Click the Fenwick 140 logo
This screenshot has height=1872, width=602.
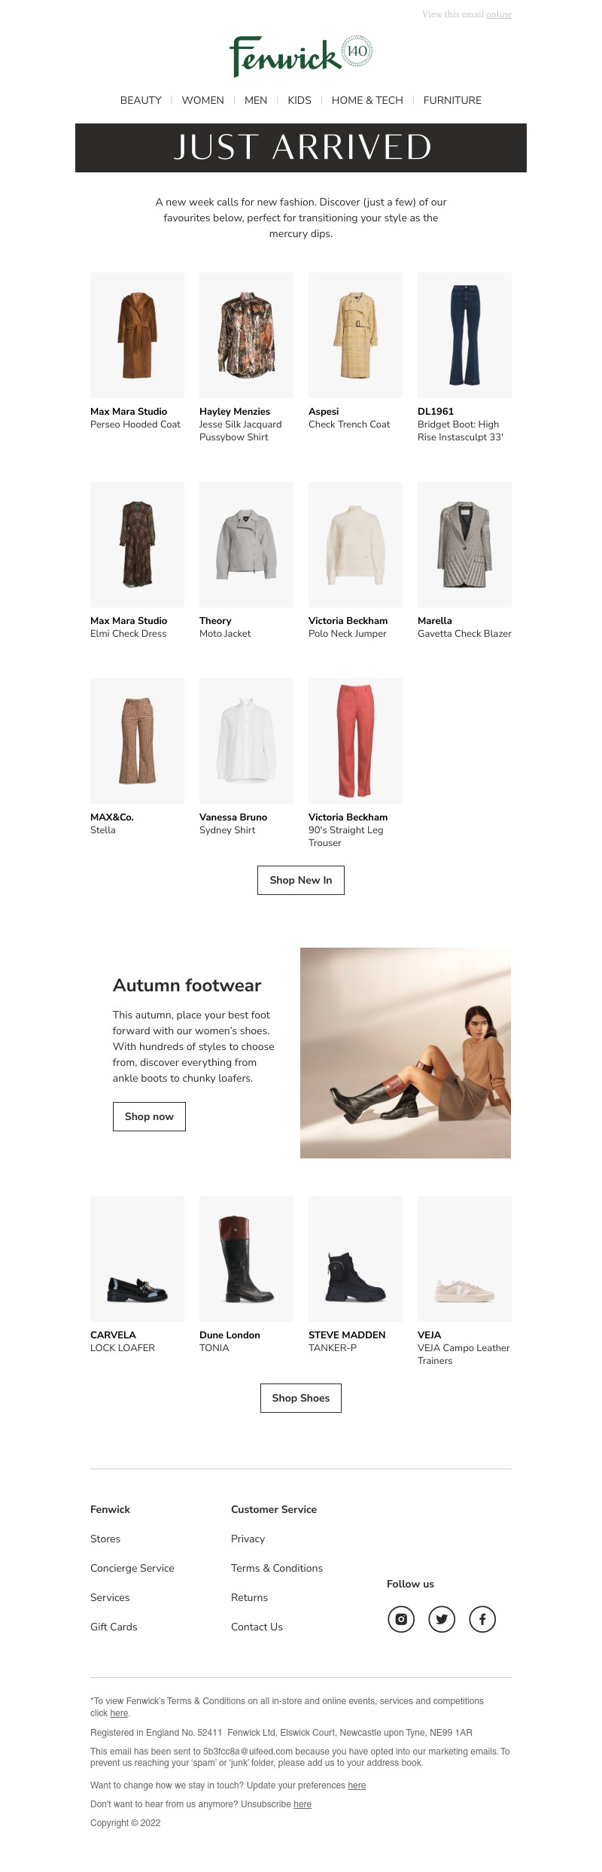(301, 56)
